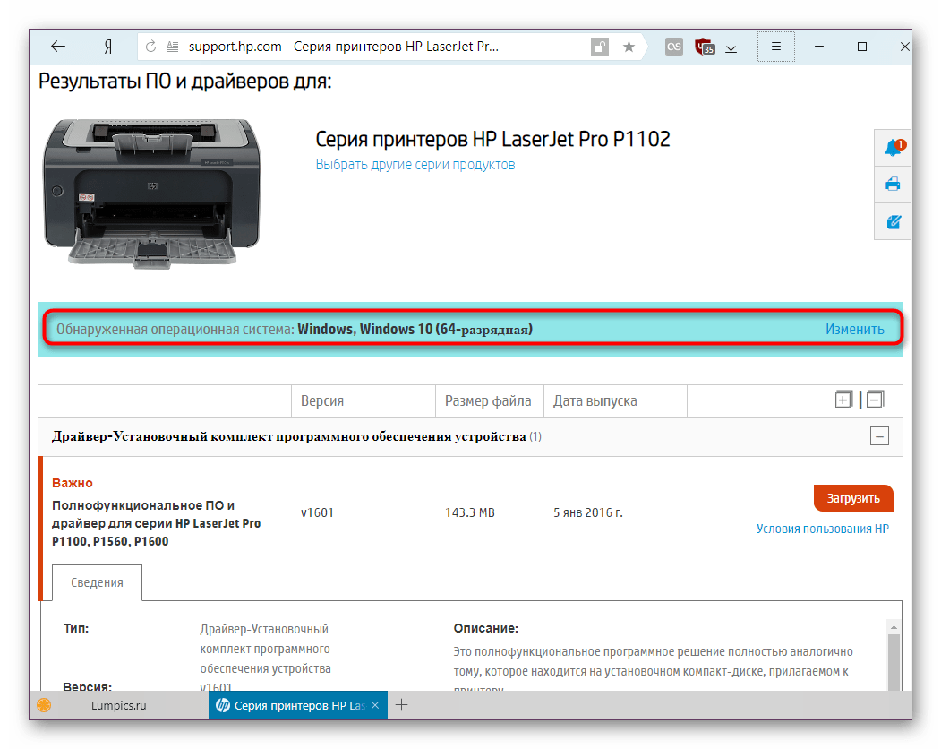Screen dimensions: 941x749
Task: Click the print icon in side panel
Action: [x=893, y=184]
